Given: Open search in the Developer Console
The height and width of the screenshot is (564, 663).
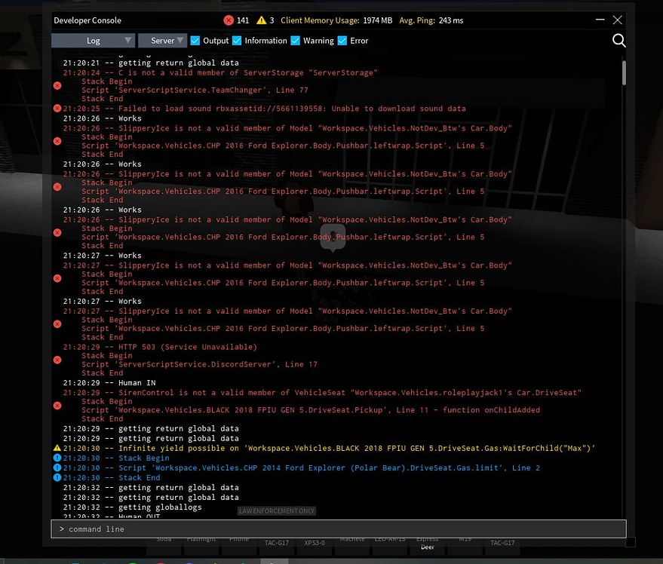Looking at the screenshot, I should click(x=618, y=41).
